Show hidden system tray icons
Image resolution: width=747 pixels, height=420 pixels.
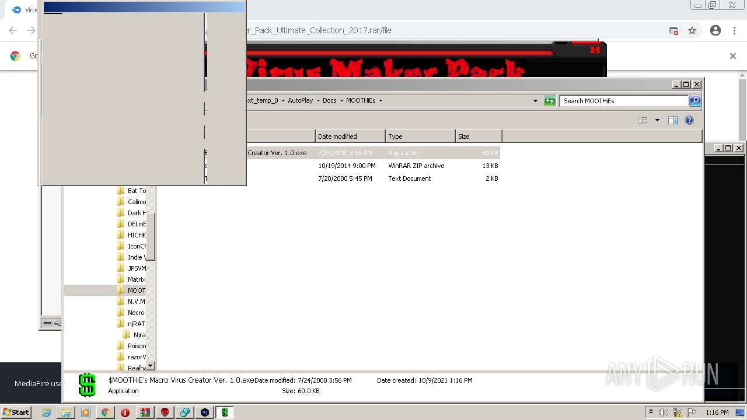point(651,412)
